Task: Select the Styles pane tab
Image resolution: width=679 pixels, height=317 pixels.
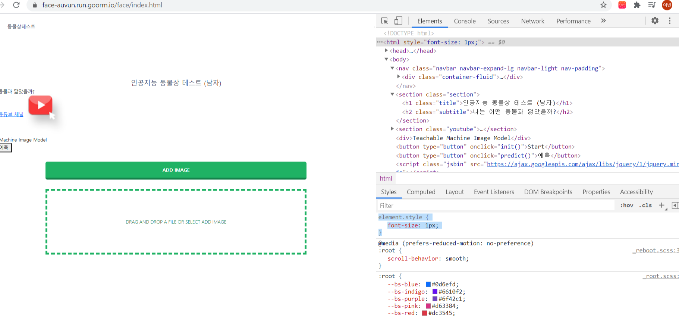Action: [389, 192]
